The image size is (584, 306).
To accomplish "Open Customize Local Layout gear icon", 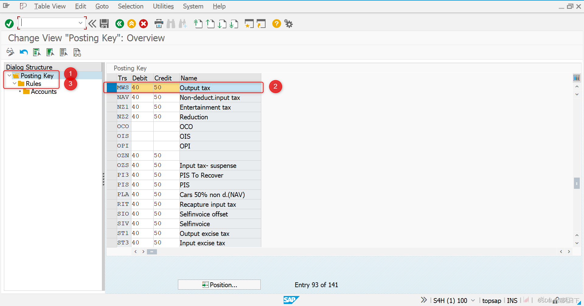I will [288, 23].
